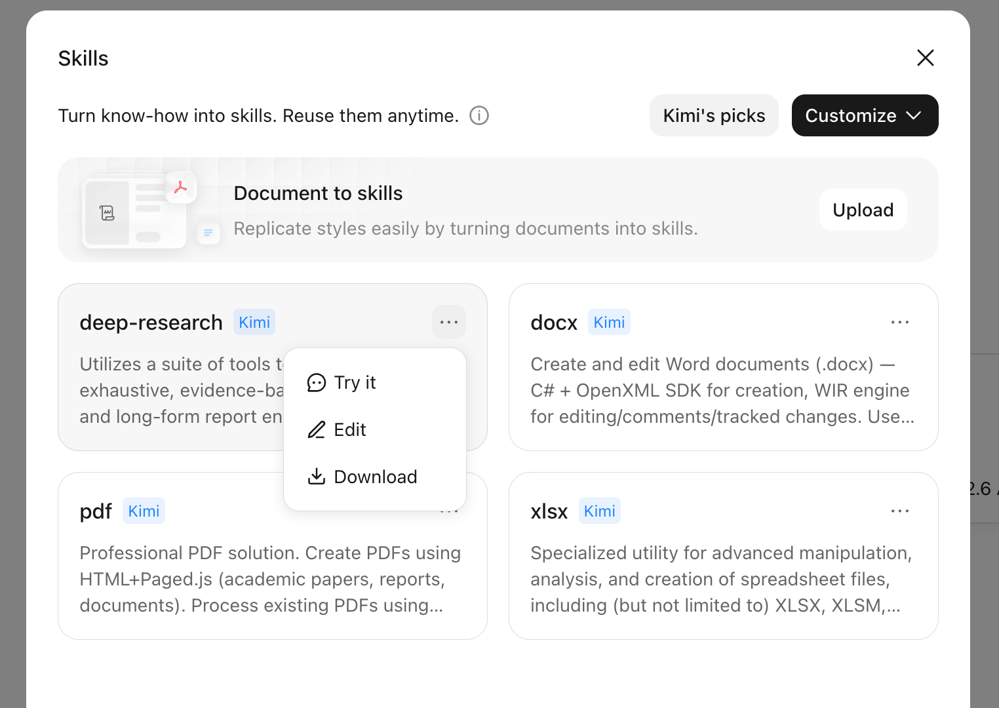Select the docx skill title
This screenshot has width=999, height=708.
pyautogui.click(x=554, y=323)
